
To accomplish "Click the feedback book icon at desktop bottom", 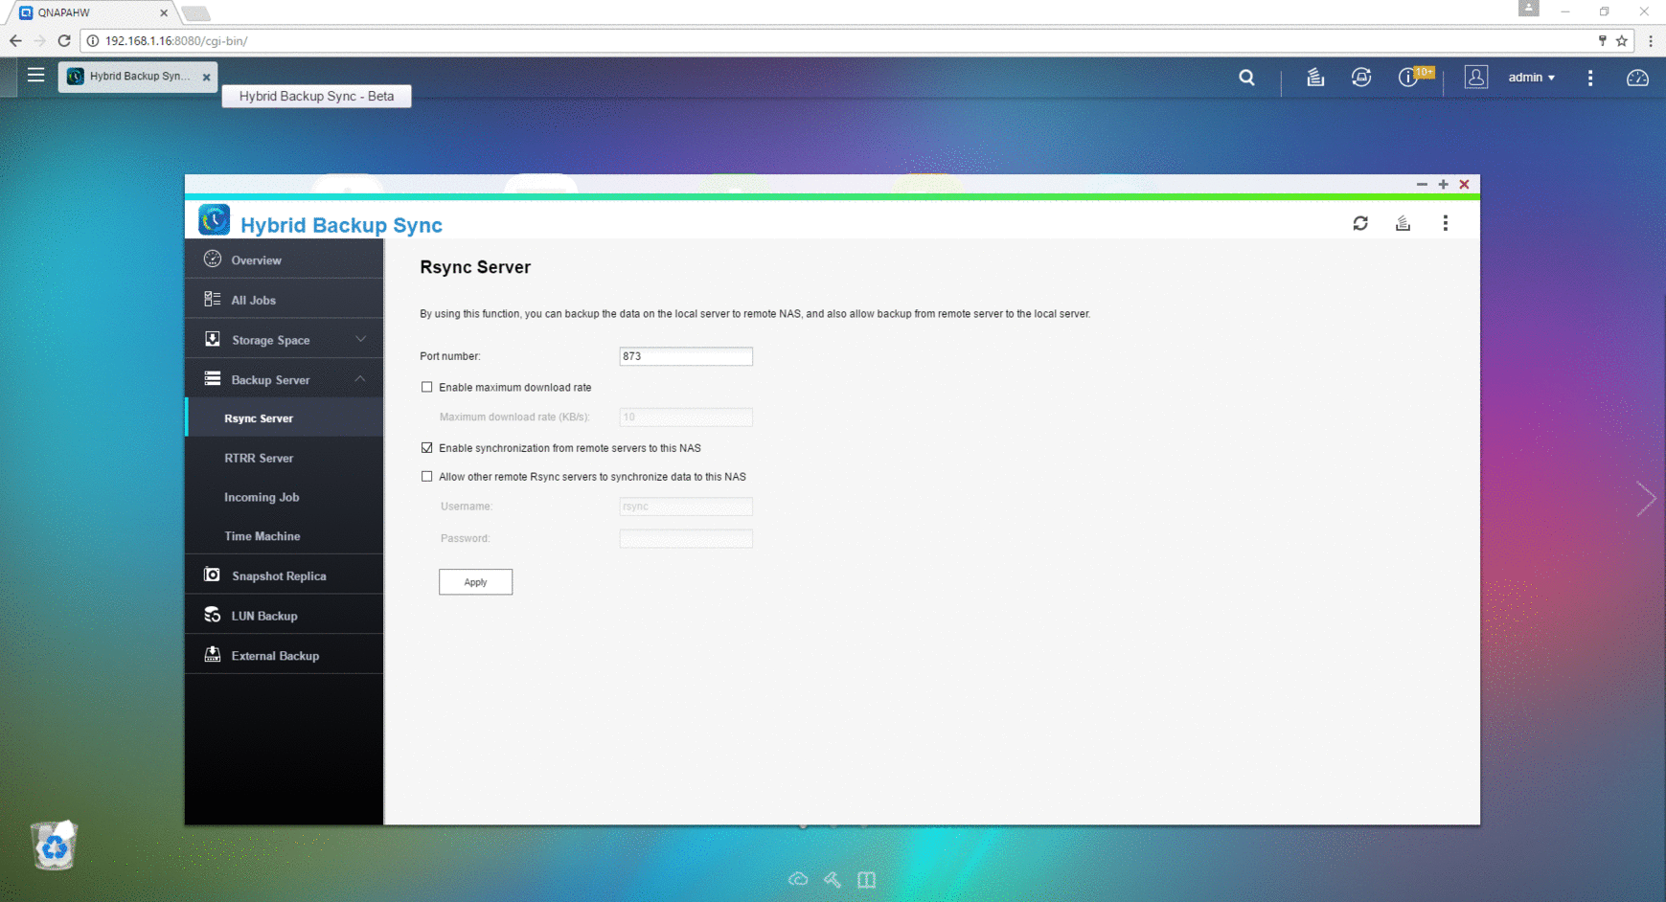I will click(866, 879).
